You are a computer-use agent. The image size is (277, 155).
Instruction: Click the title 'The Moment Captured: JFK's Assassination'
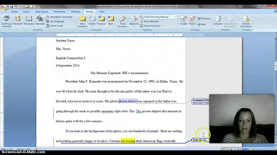(119, 73)
